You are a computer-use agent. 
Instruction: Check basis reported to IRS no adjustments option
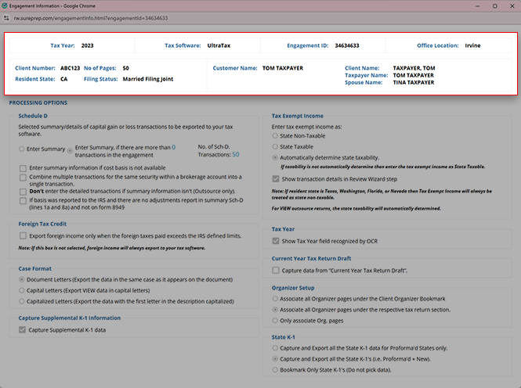[x=23, y=200]
